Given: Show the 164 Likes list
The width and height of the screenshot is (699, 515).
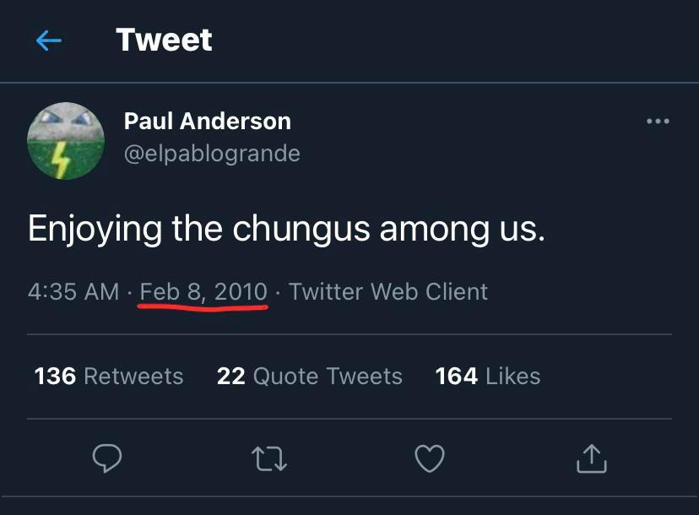Looking at the screenshot, I should (487, 376).
